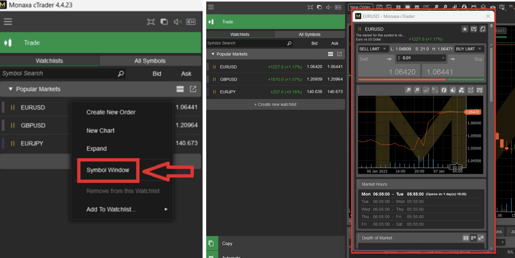Click Symbol Search field above Popular Markets +1227.0 list
This screenshot has width=515, height=258.
tap(250, 43)
